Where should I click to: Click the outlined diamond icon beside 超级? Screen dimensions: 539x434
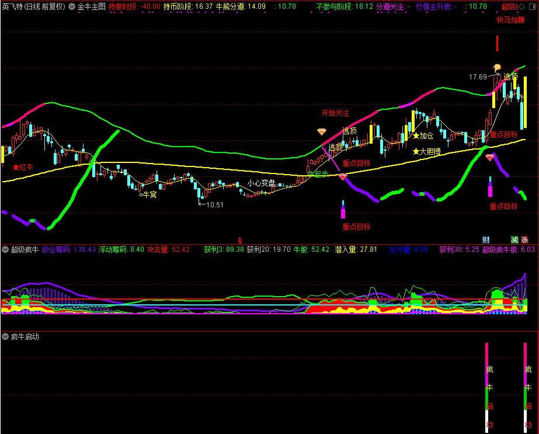[x=522, y=6]
